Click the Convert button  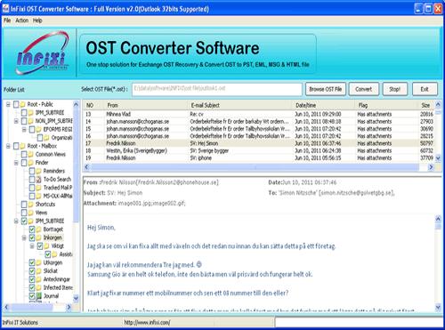click(x=363, y=89)
